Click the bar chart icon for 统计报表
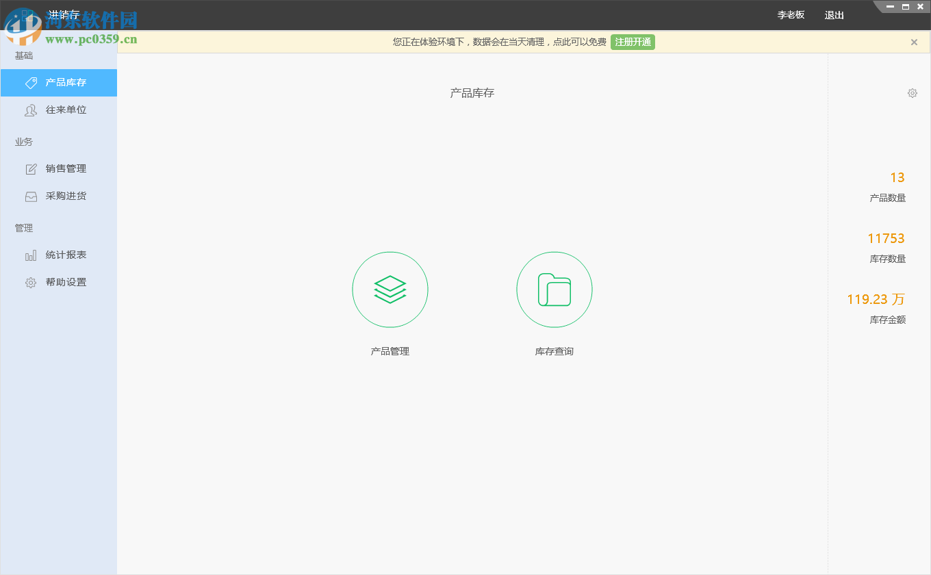 pyautogui.click(x=31, y=255)
